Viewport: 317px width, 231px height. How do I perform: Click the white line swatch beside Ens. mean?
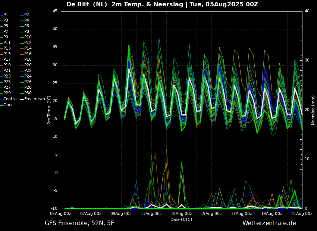pyautogui.click(x=22, y=99)
